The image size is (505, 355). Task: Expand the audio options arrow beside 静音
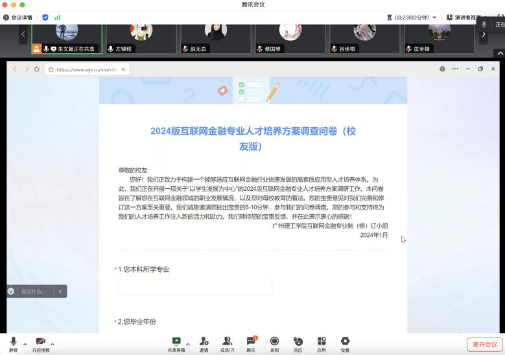click(25, 344)
